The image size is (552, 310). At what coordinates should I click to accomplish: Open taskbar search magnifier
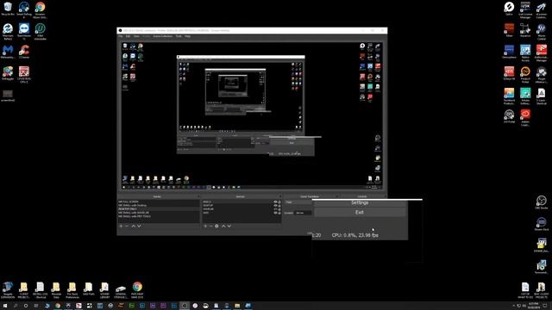point(16,306)
